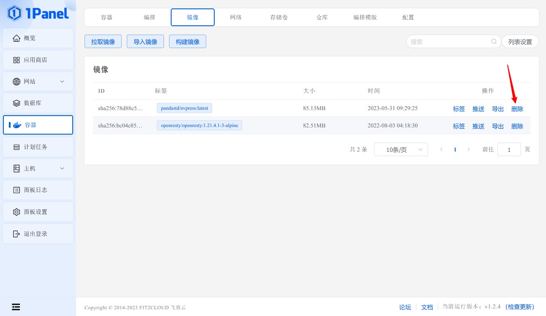This screenshot has height=316, width=546.
Task: Click 推送 for openresty image
Action: coord(478,126)
